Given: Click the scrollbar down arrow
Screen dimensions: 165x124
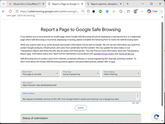Looking at the screenshot, I should (162, 121).
